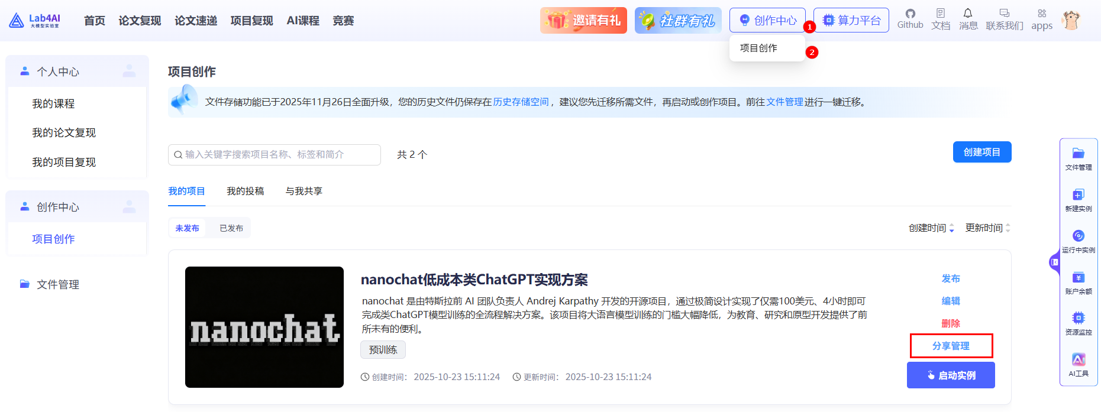
Task: Click the 创建项目 button
Action: click(x=982, y=152)
